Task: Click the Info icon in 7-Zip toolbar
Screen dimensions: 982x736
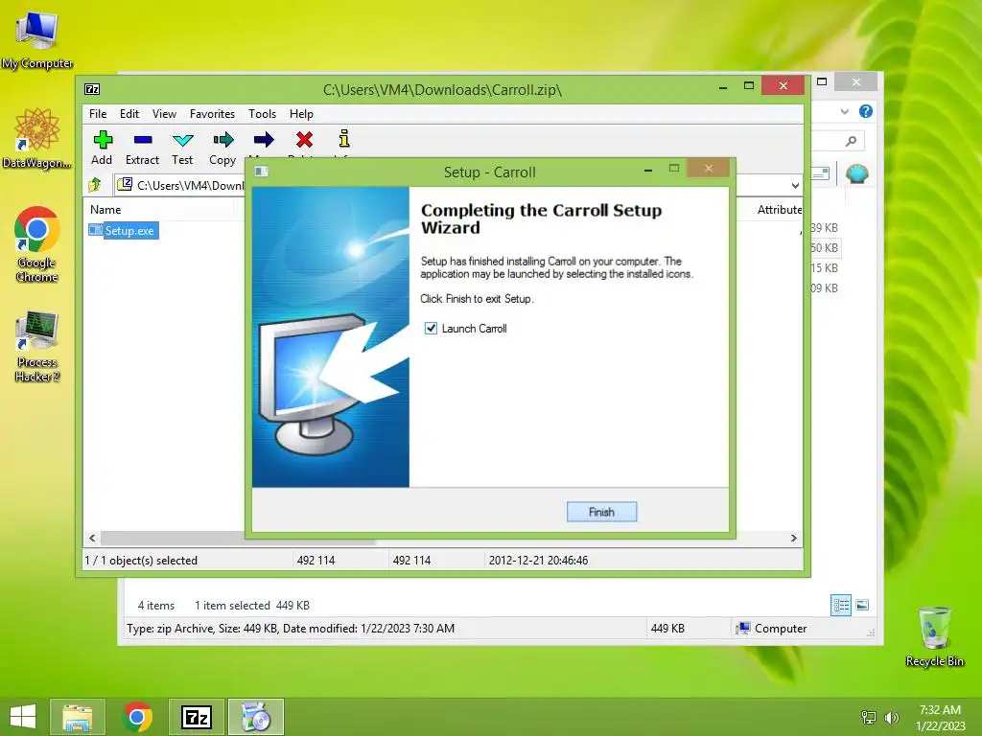Action: coord(344,139)
